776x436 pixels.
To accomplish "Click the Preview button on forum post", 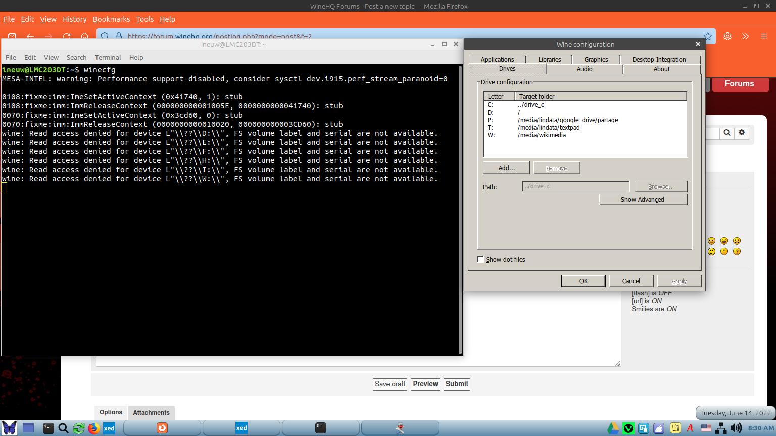I will click(425, 384).
